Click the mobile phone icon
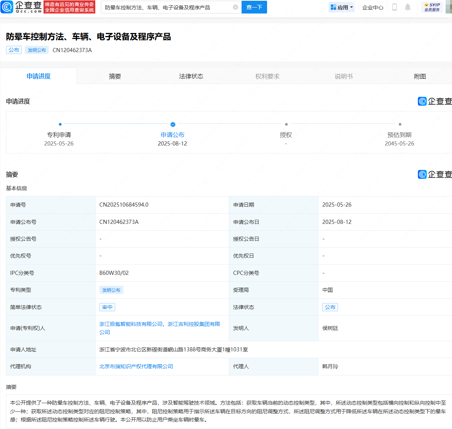The image size is (452, 429). pos(395,7)
